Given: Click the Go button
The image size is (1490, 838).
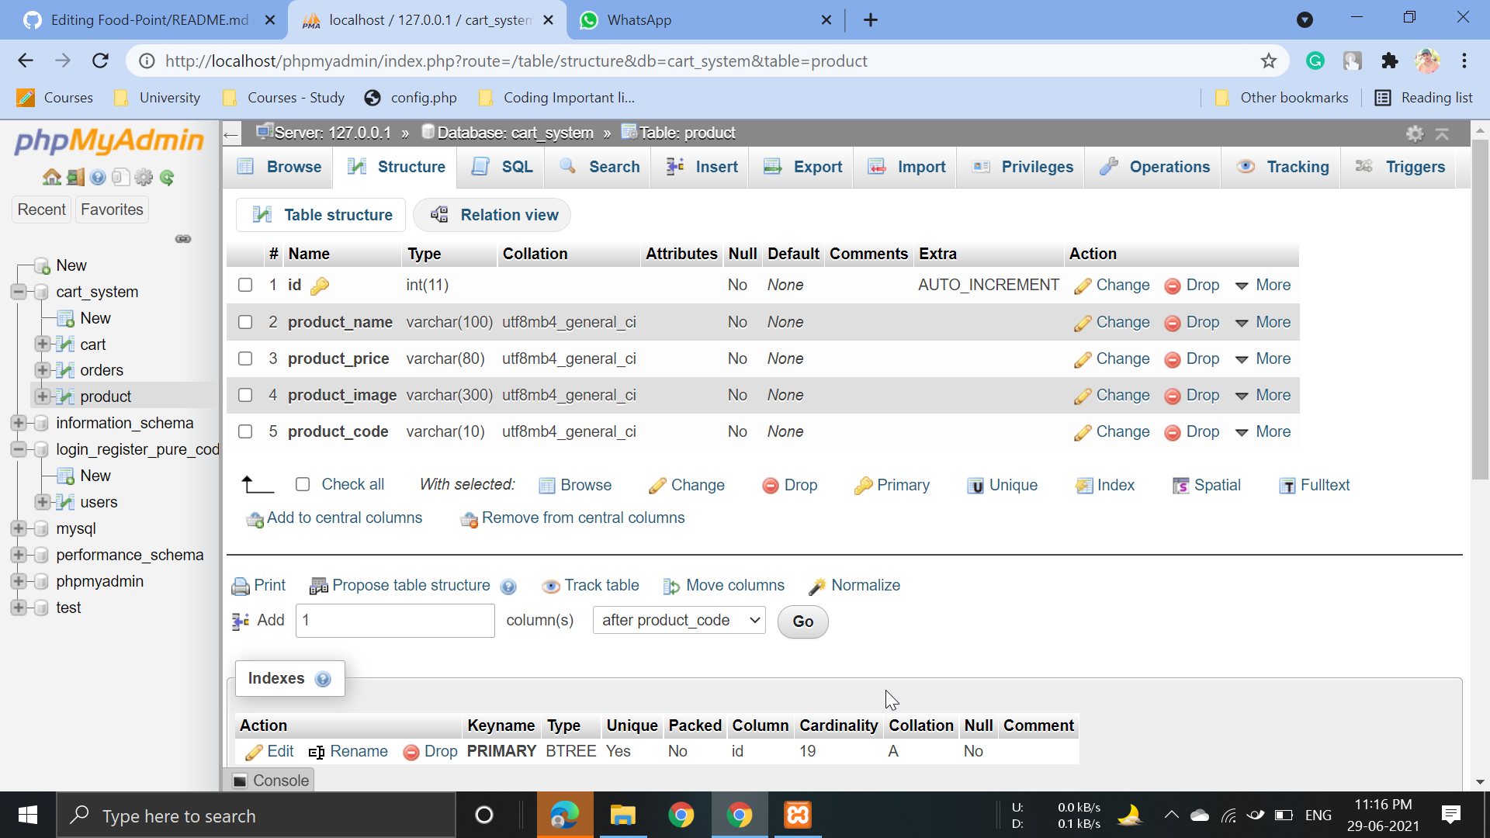Looking at the screenshot, I should (803, 622).
